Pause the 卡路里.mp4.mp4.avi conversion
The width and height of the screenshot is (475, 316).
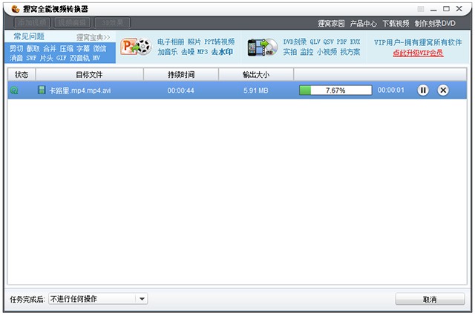(423, 90)
